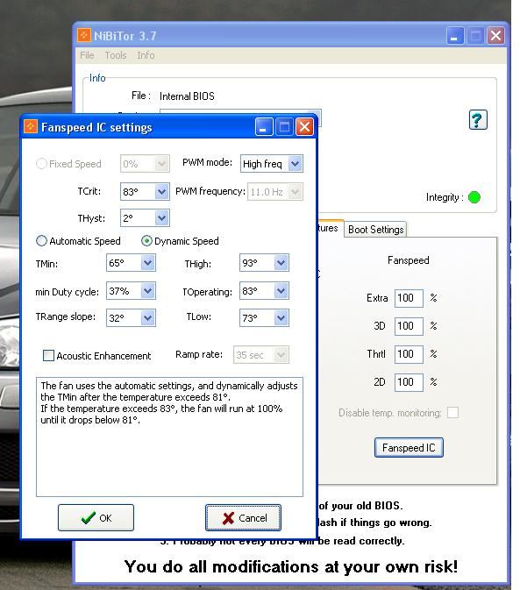Open the File menu in NiBiTor

tap(87, 55)
